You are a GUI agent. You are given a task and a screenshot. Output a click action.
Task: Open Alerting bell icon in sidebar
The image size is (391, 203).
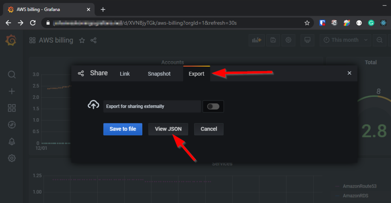pos(12,142)
